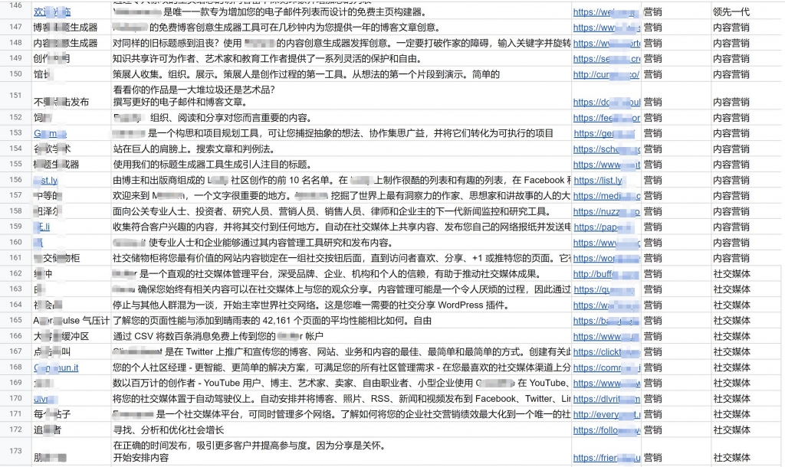Select the name cell ending in 物柜 in row 161
This screenshot has width=785, height=467.
tap(71, 258)
